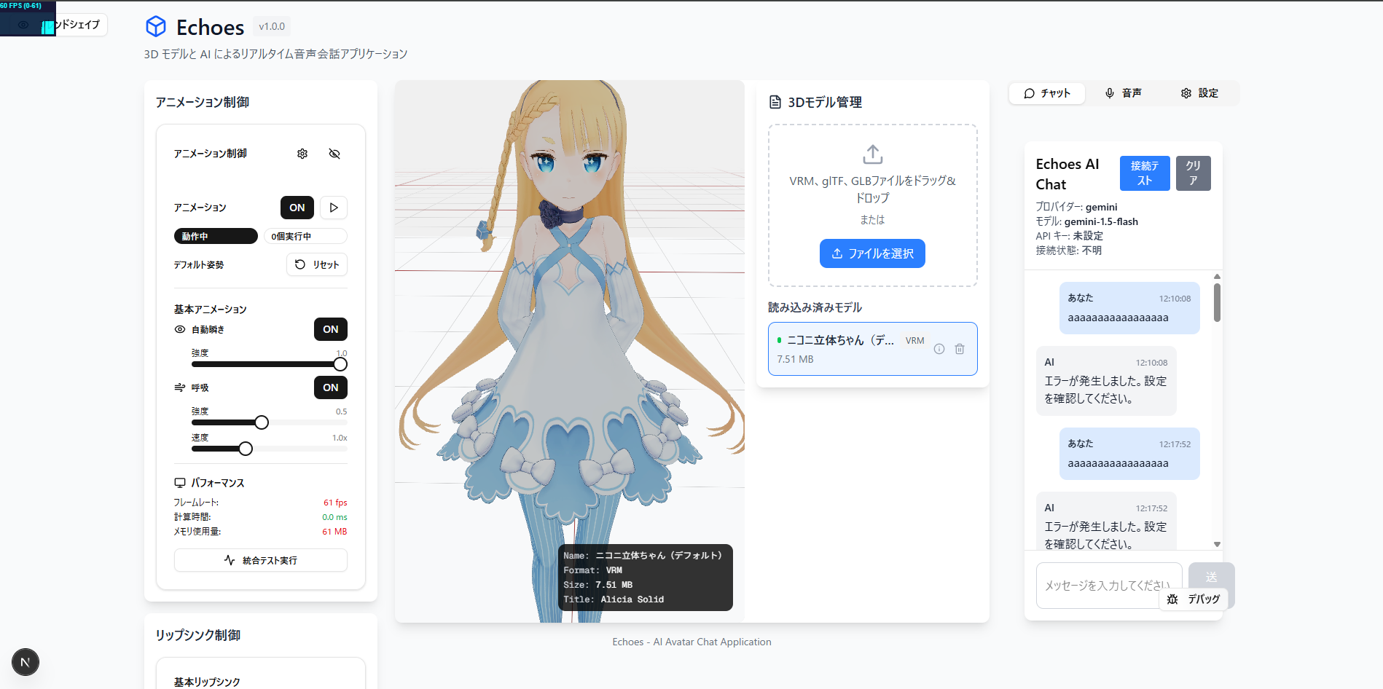
Task: Click the VRM format badge
Action: point(914,340)
